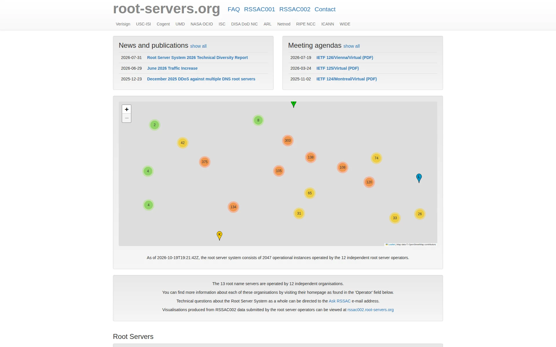
Task: Select WIDE operator link
Action: tap(345, 24)
